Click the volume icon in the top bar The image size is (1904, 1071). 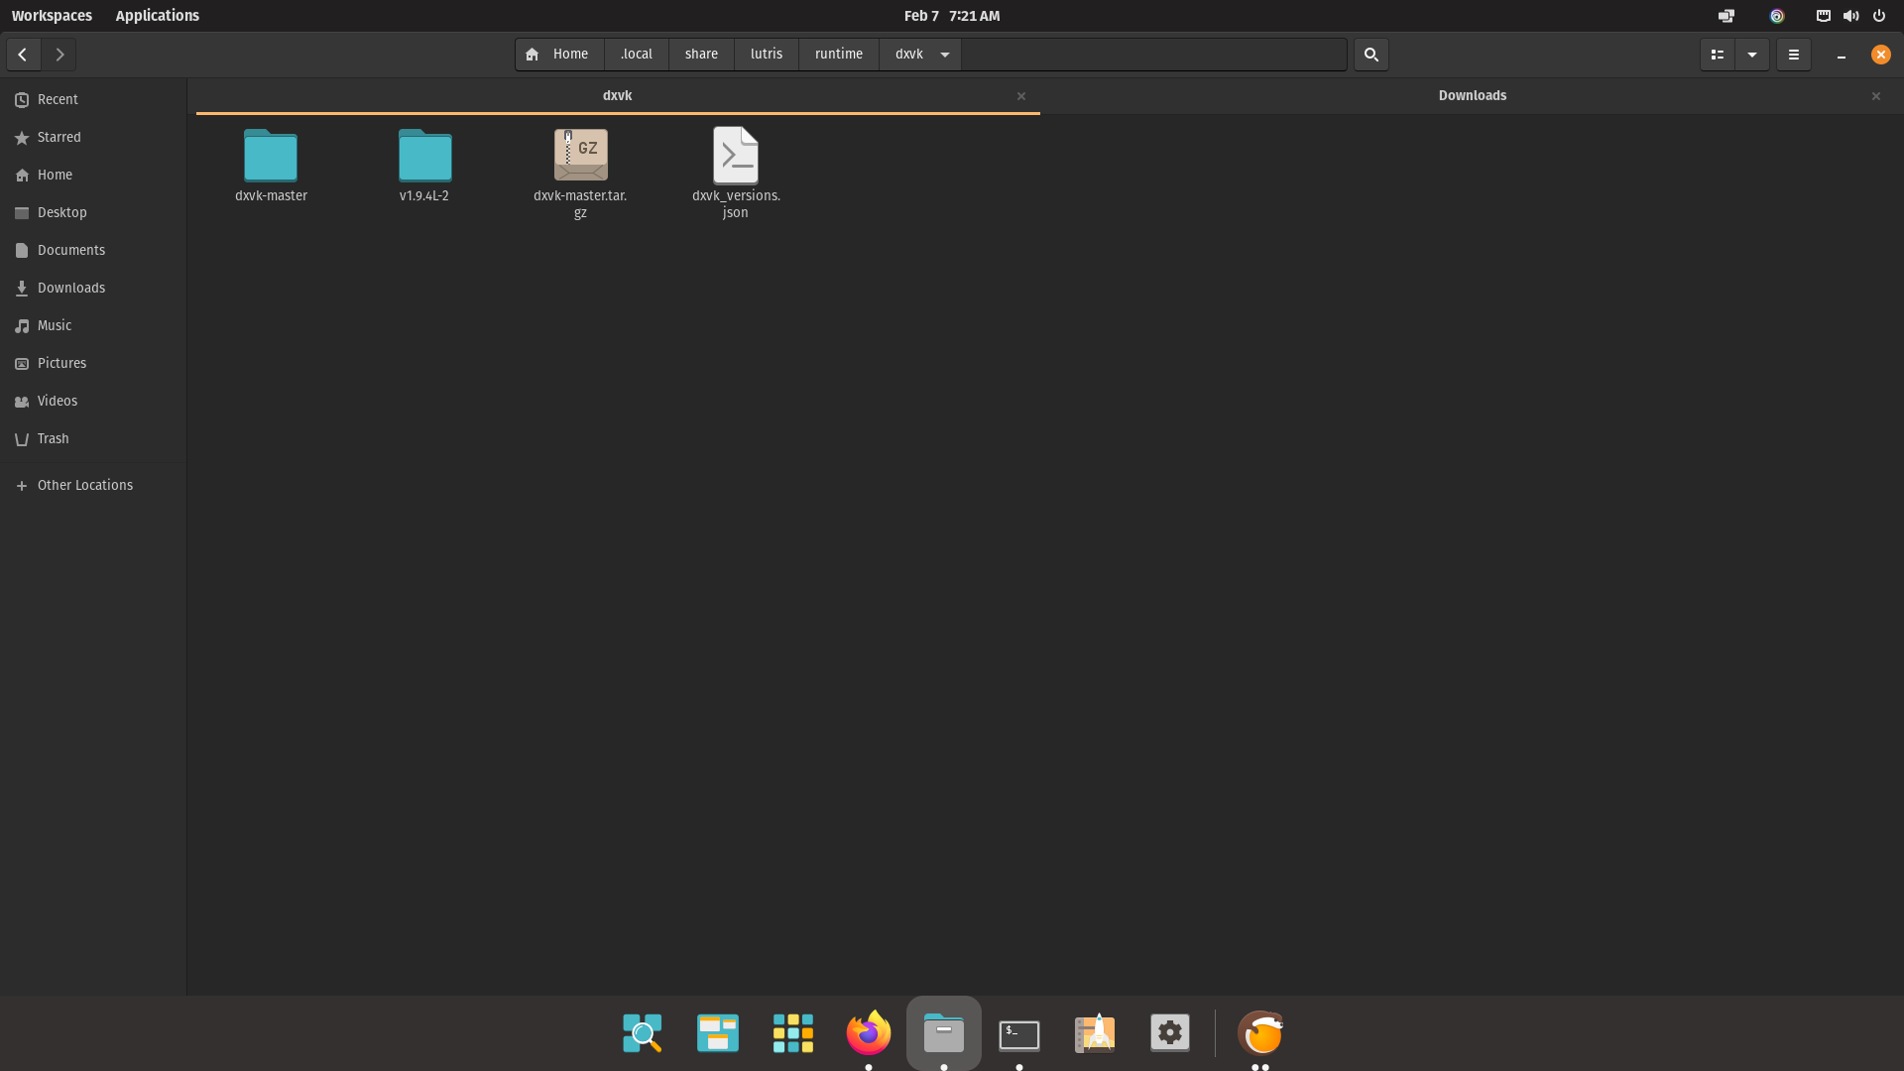point(1851,16)
